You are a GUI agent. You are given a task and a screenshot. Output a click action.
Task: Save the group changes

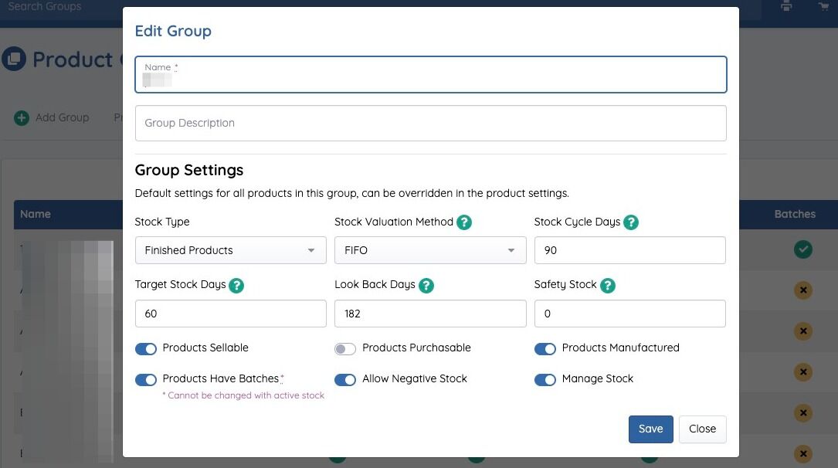click(x=650, y=429)
